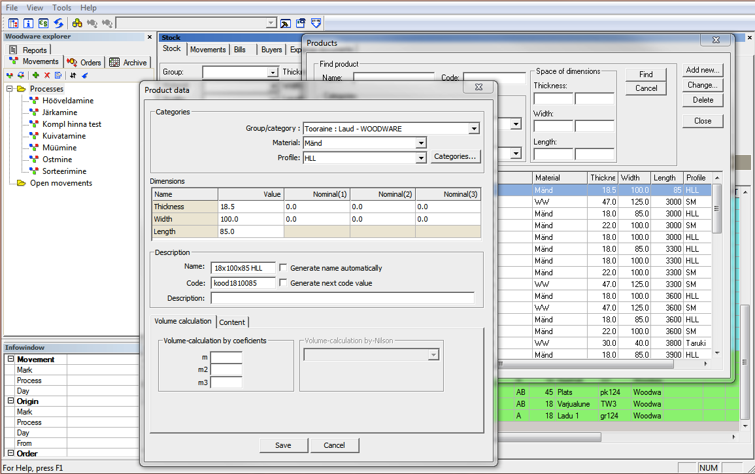755x474 pixels.
Task: Switch to the Buyers tab in Stock window
Action: (271, 50)
